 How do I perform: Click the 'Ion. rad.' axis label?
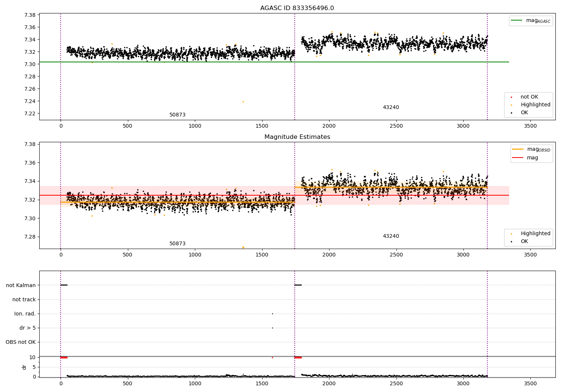25,314
